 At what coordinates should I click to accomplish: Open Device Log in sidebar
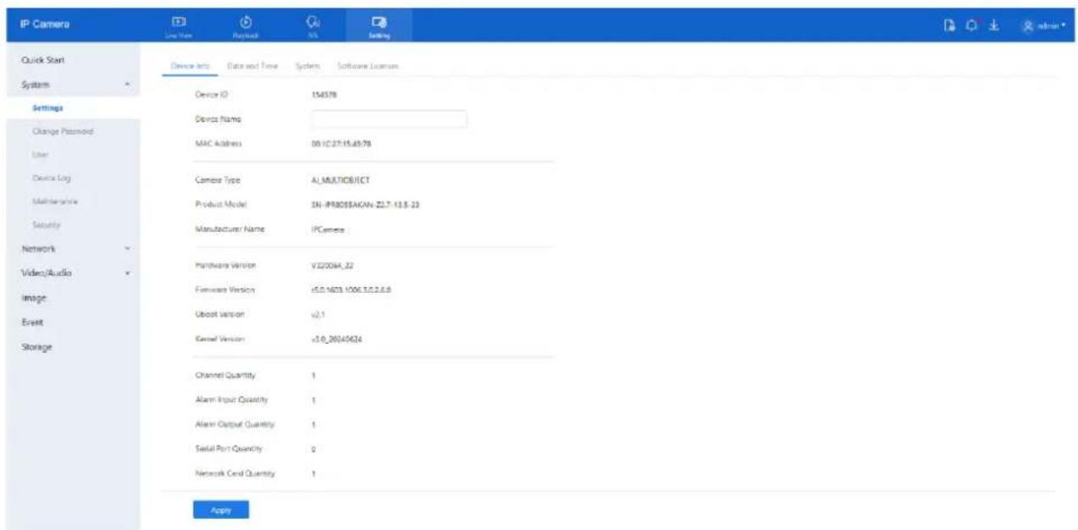coord(51,180)
